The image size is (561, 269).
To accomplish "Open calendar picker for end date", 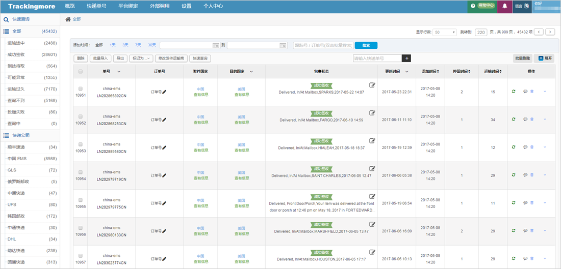I will click(x=283, y=45).
